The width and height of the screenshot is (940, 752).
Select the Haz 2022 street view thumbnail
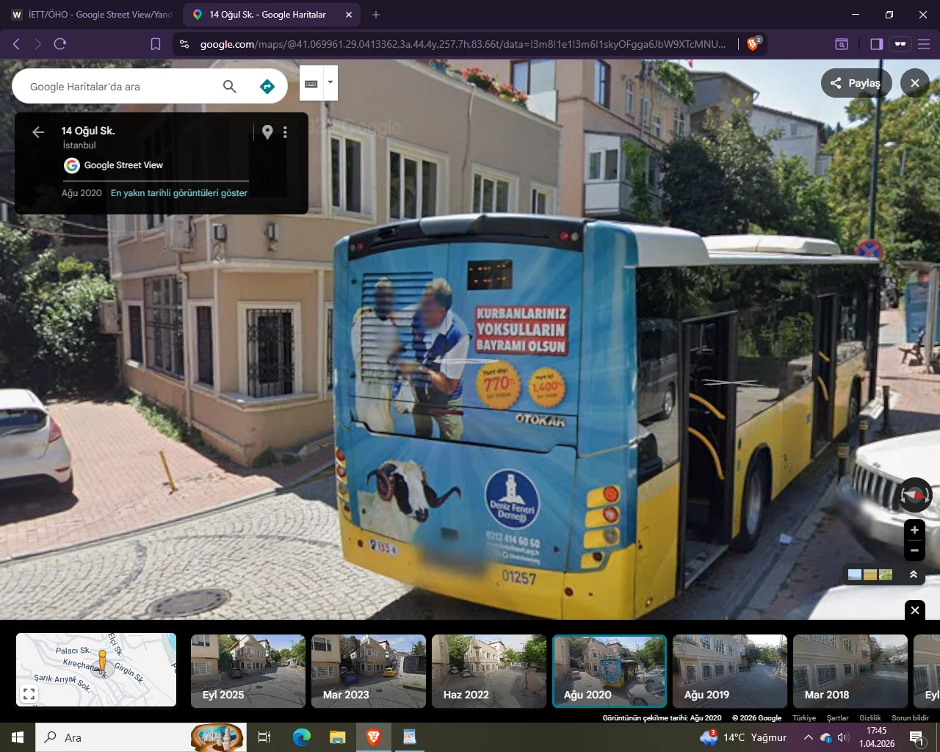pos(489,670)
